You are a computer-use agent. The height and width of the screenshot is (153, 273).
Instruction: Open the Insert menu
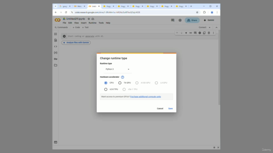tap(84, 23)
